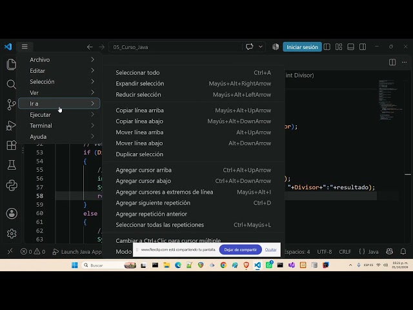Expand the Archivo menu chevron
Viewport: 413px width, 310px height.
(x=93, y=59)
